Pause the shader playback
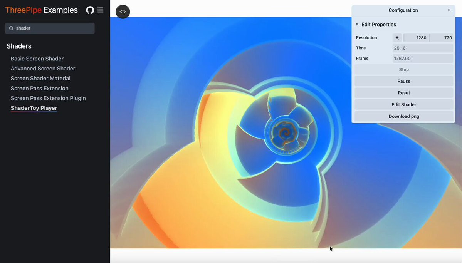The width and height of the screenshot is (462, 263). point(404,81)
